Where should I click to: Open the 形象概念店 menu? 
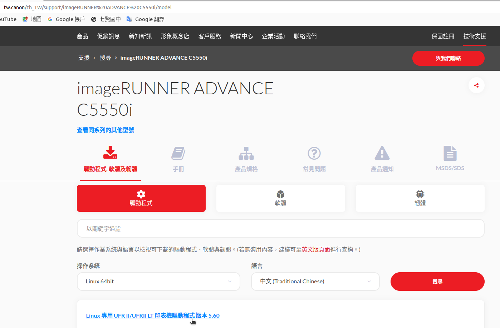[x=175, y=36]
